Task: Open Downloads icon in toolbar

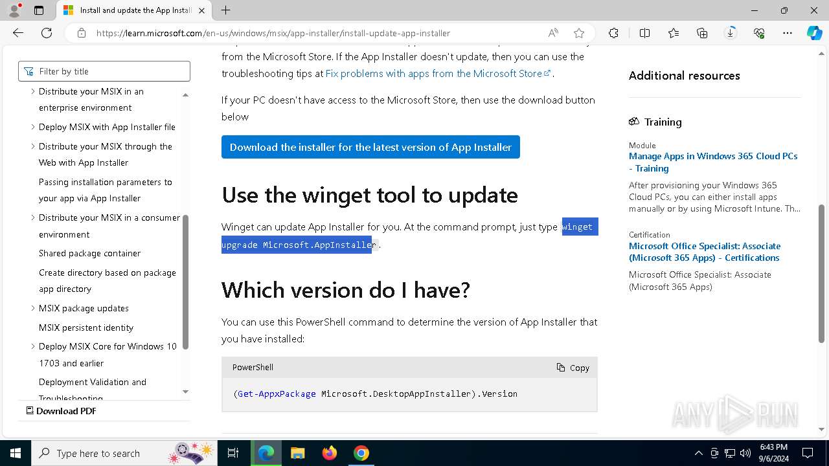Action: [x=731, y=33]
